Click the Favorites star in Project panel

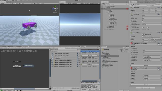103,50
